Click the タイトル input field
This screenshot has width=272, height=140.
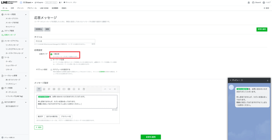click(65, 41)
